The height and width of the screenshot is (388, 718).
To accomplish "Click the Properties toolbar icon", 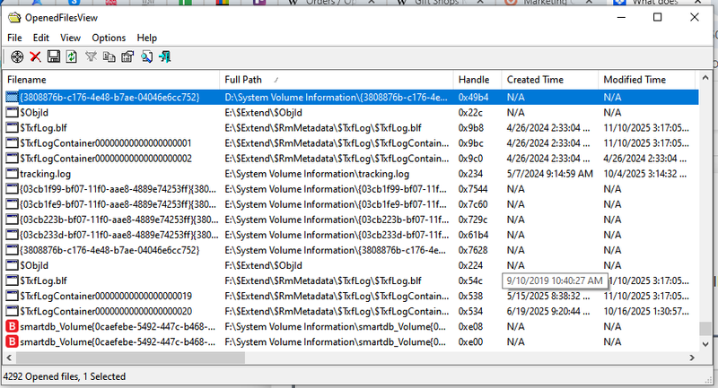I will pyautogui.click(x=127, y=56).
